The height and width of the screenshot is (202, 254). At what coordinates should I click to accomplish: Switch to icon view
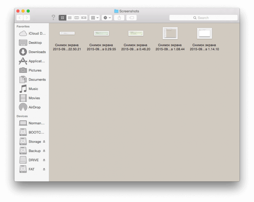pyautogui.click(x=63, y=18)
